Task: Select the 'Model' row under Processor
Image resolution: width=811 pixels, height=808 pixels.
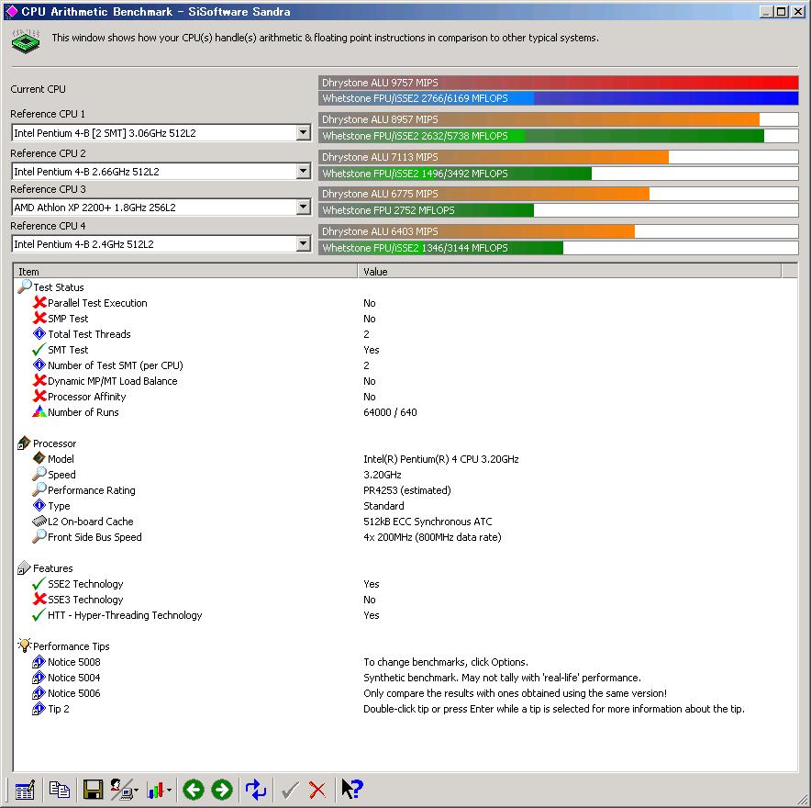Action: [x=53, y=459]
